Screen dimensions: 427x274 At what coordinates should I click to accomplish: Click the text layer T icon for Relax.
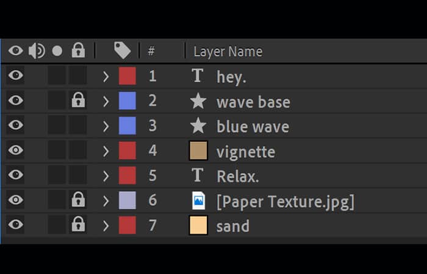point(198,175)
